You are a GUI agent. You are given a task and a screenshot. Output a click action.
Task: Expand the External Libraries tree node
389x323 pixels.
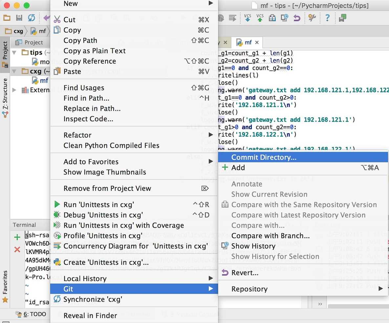(x=14, y=90)
